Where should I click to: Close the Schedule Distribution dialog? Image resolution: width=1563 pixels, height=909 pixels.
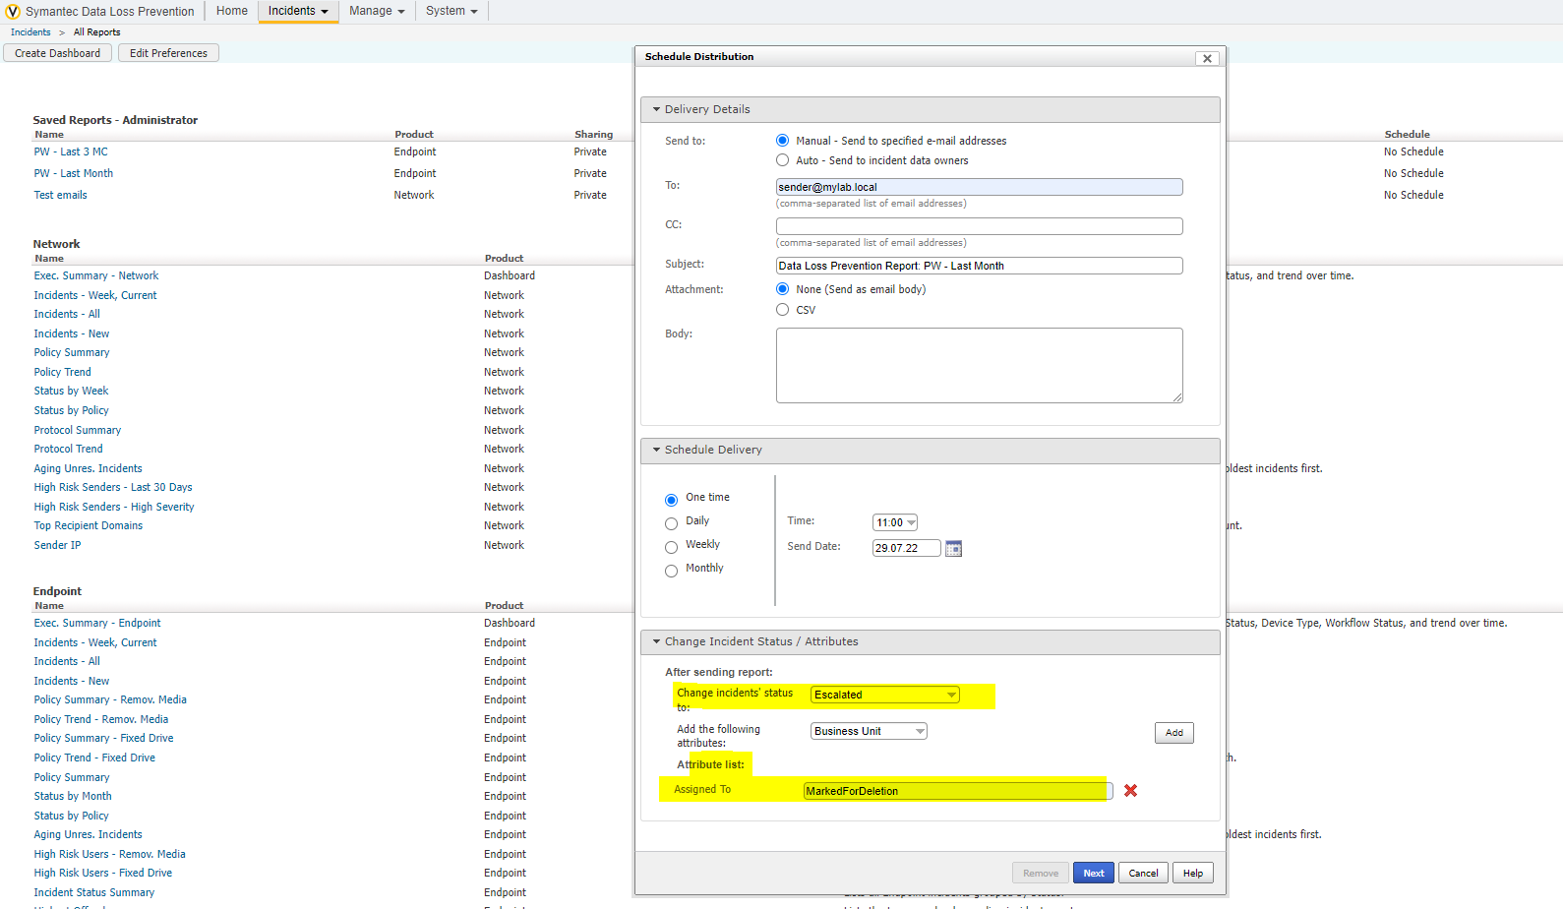tap(1207, 59)
